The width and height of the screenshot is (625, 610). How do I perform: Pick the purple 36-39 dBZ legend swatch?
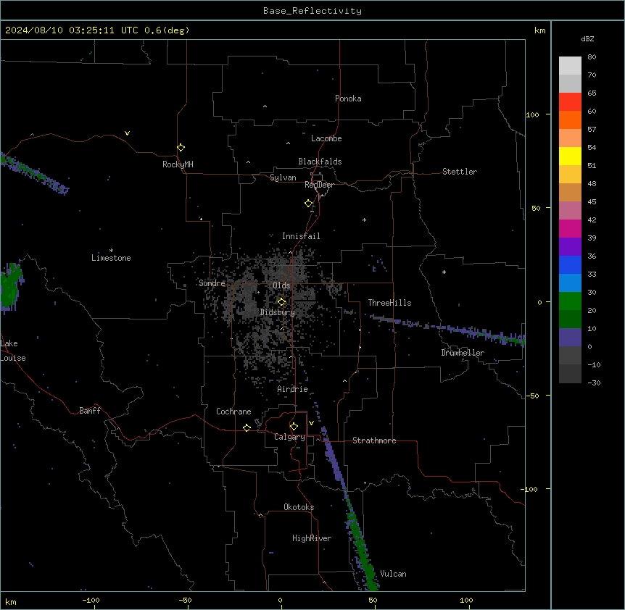(x=570, y=247)
